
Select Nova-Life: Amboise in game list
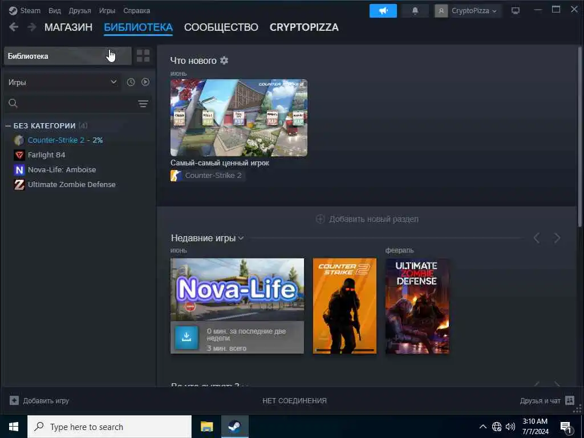62,170
